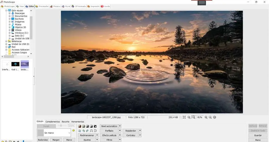Flip the image vertically
This screenshot has width=269, height=142.
coord(95,131)
